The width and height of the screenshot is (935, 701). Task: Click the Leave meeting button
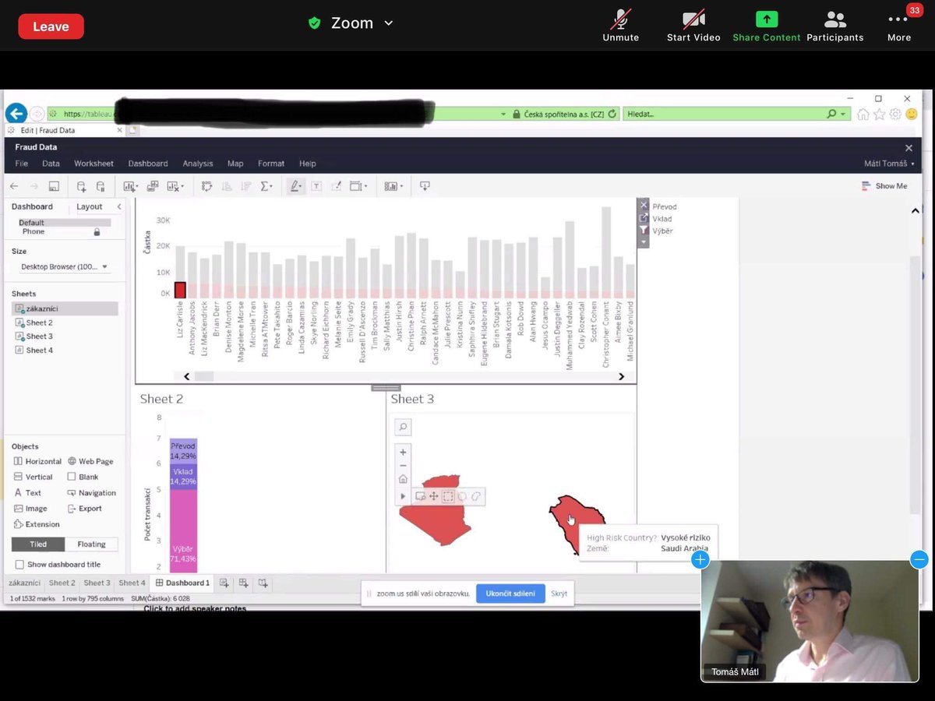[51, 26]
